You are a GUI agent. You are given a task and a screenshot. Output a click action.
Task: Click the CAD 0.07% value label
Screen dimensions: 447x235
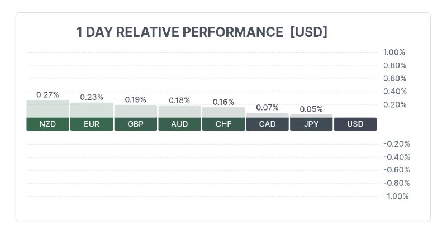pos(268,108)
